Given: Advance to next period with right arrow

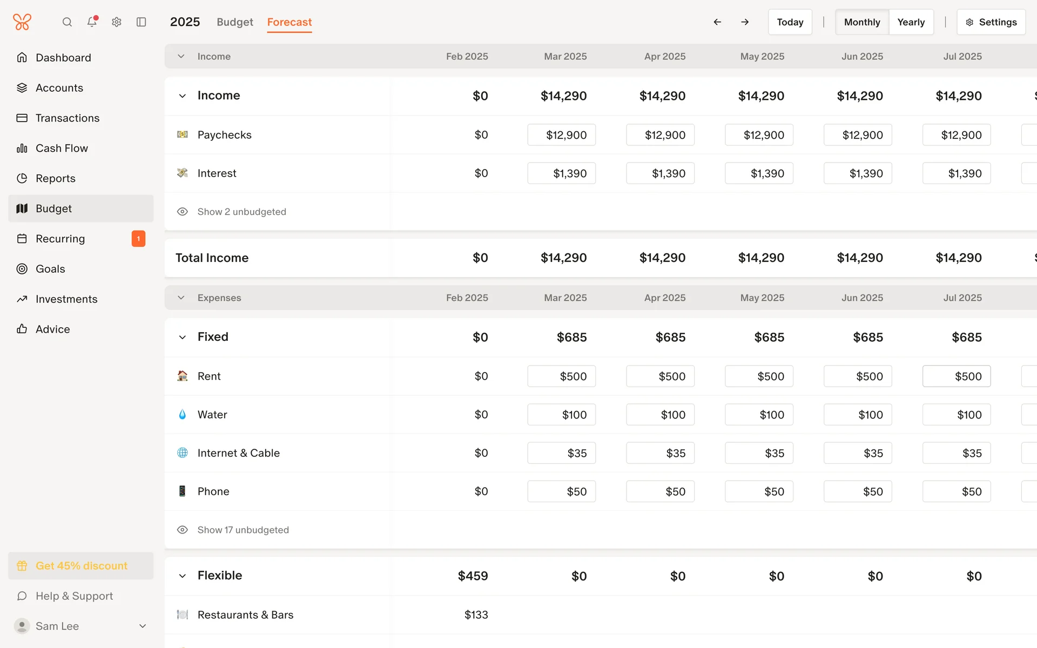Looking at the screenshot, I should click(745, 22).
